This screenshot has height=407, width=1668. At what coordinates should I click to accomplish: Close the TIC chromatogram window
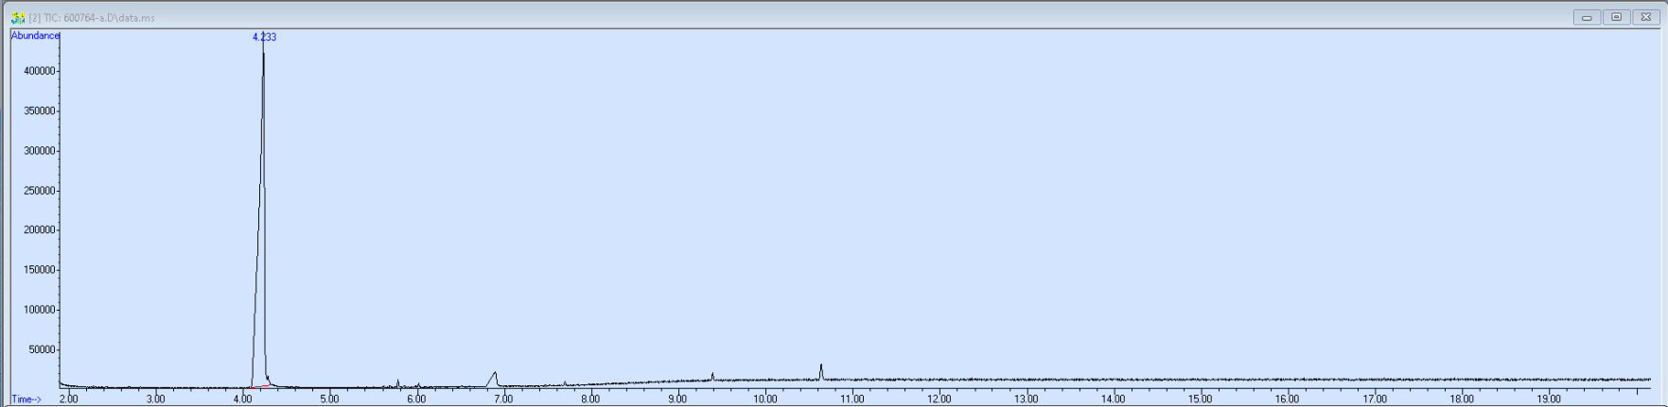click(1645, 17)
